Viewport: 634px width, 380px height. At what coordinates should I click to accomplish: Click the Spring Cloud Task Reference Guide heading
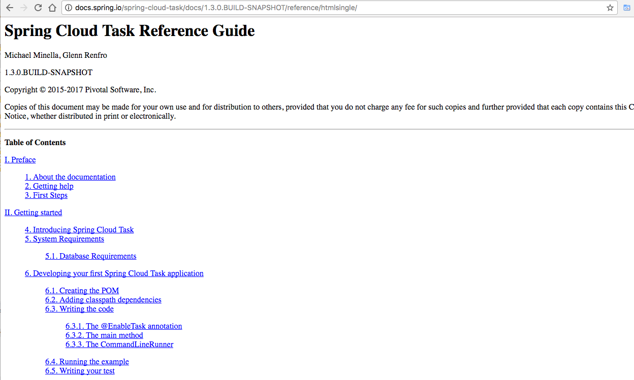click(130, 31)
